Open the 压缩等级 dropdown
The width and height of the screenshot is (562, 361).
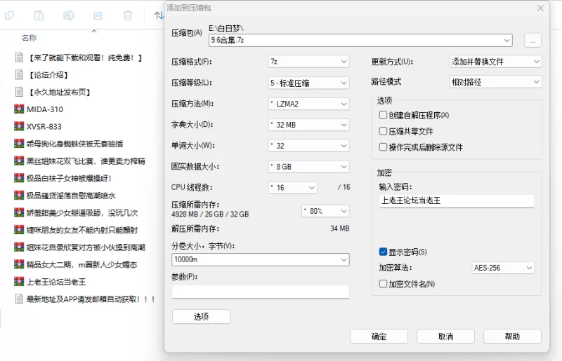point(308,83)
